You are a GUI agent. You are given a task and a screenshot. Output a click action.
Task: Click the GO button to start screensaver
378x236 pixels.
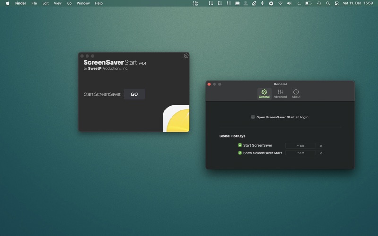click(134, 94)
